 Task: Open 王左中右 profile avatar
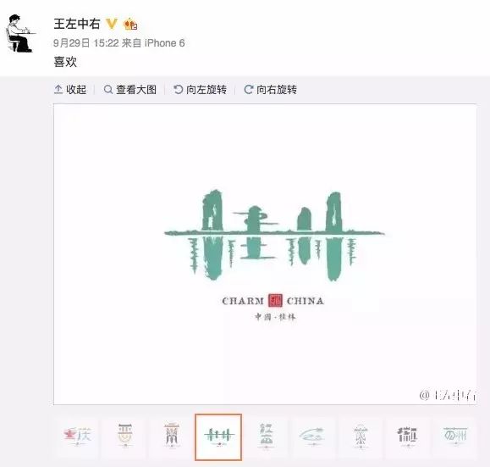(19, 33)
